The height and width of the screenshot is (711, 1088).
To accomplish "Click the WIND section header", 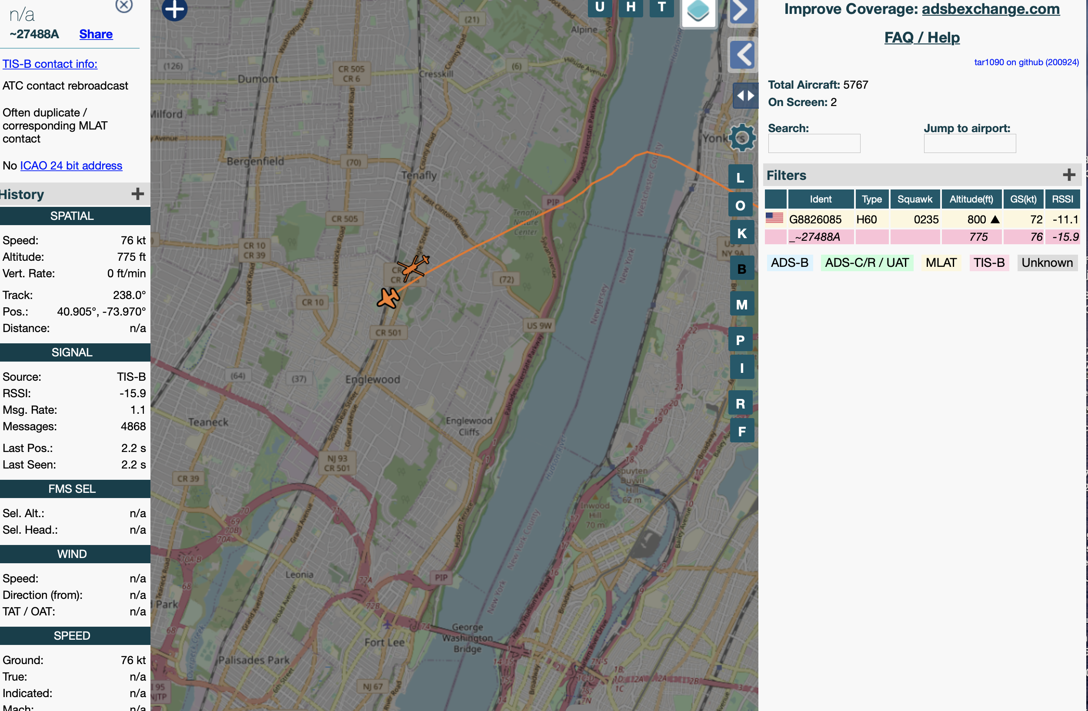I will pyautogui.click(x=75, y=554).
